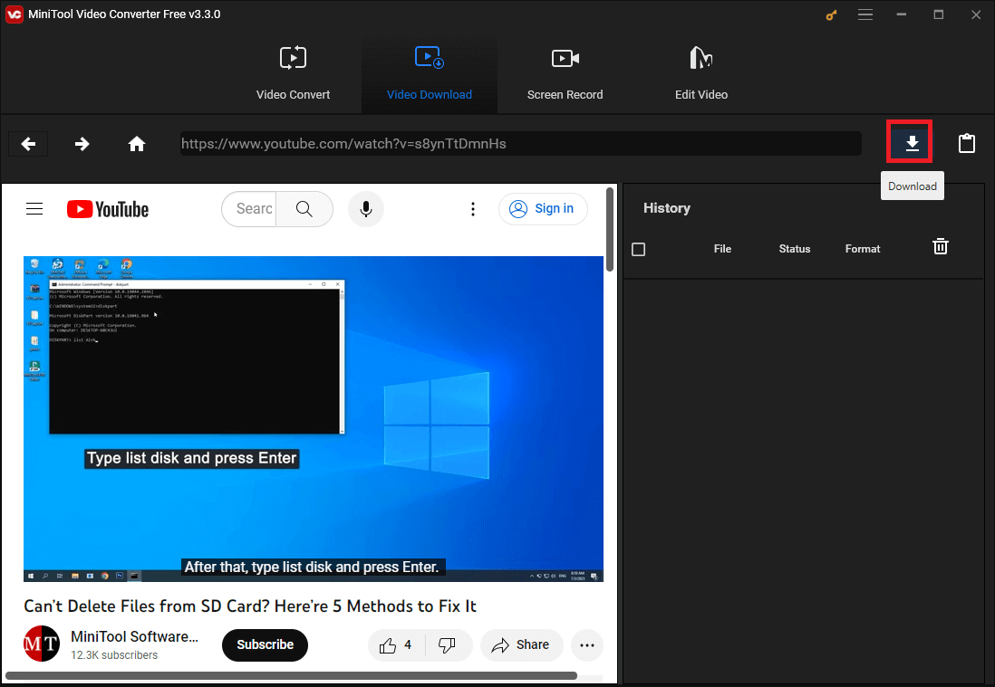
Task: Click the trash delete icon in History
Action: pos(941,246)
